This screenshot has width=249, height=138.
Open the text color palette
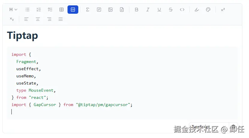208,10
